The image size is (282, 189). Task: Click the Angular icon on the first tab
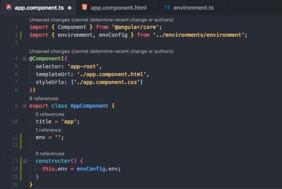[x=9, y=7]
